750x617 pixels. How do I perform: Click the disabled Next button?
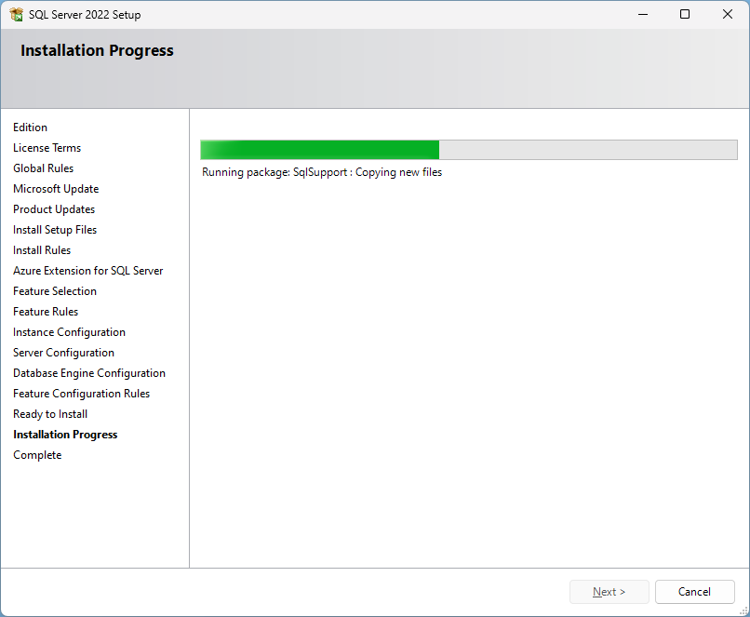[x=609, y=592]
